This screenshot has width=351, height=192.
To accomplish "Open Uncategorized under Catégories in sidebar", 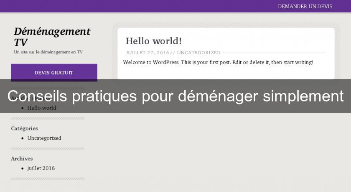I will coord(44,138).
